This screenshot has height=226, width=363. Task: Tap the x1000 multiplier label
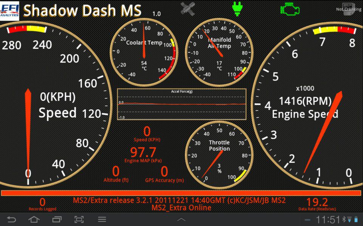305,88
